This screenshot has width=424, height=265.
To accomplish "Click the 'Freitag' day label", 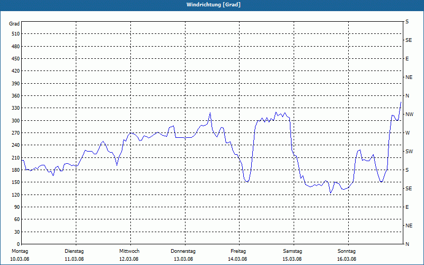I will tap(238, 251).
